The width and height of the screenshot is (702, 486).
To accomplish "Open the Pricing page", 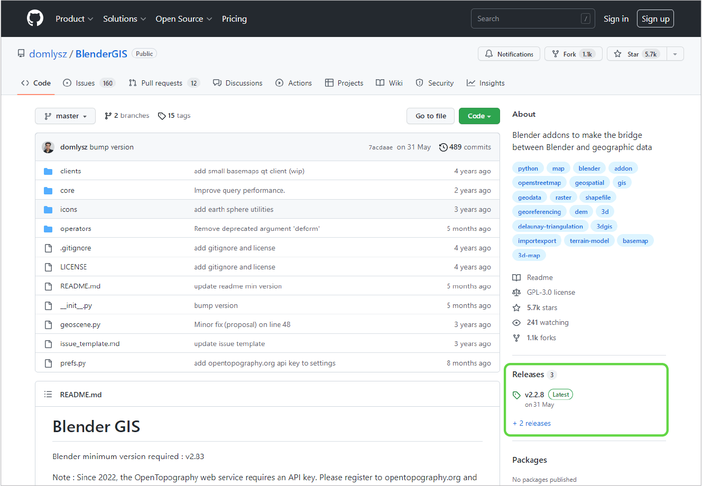I will tap(234, 18).
